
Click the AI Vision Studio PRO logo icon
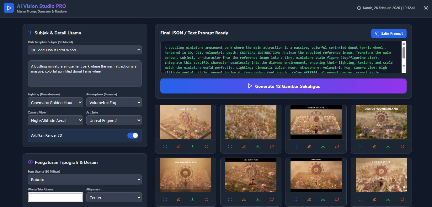tap(9, 8)
